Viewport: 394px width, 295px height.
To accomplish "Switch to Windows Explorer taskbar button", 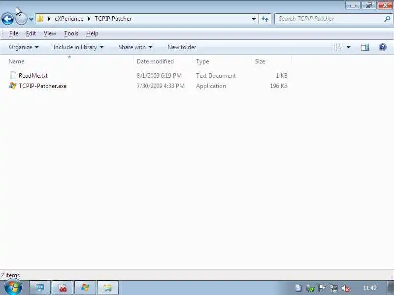I will click(x=107, y=288).
